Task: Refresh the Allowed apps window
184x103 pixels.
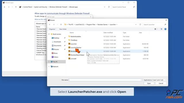Action: [x=109, y=7]
